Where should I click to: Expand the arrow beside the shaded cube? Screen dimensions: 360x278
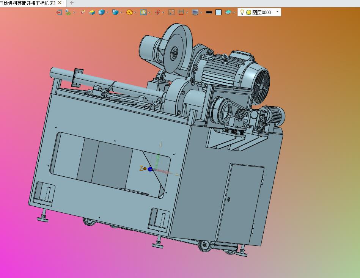point(107,12)
